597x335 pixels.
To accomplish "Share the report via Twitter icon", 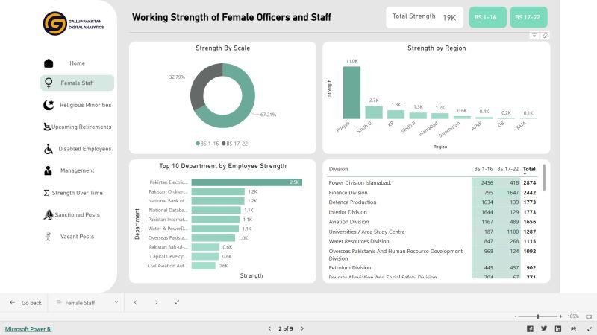I will coord(544,328).
